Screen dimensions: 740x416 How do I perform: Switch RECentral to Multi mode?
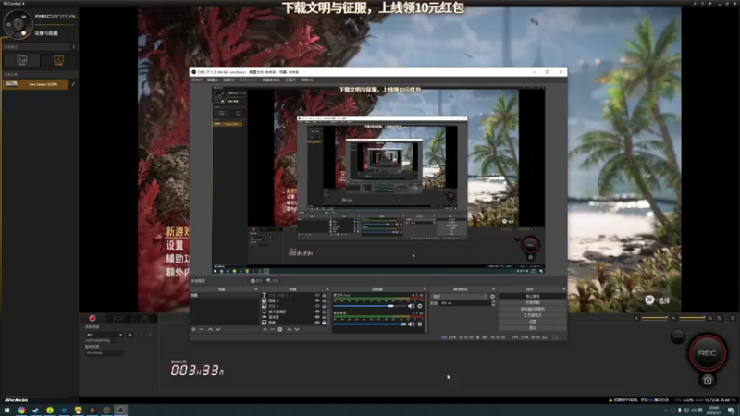(x=21, y=60)
